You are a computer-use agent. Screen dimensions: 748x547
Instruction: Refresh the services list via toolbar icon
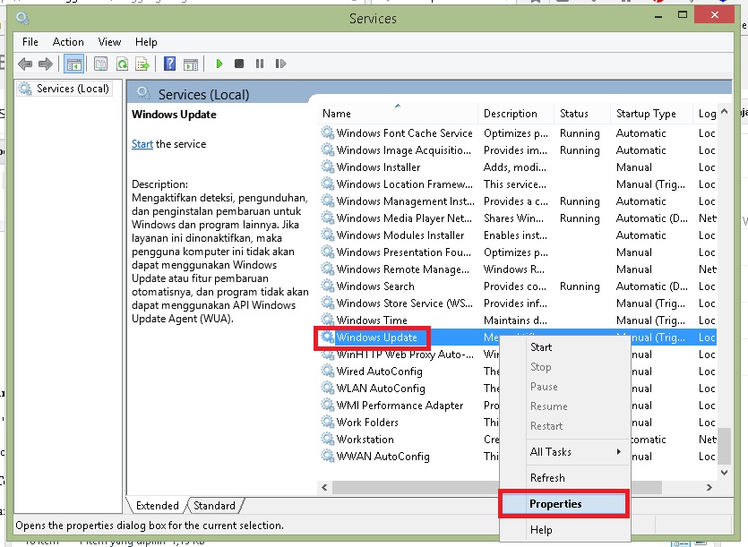pyautogui.click(x=120, y=63)
